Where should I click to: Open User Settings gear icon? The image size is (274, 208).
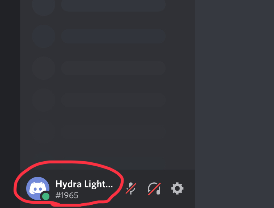click(x=177, y=188)
